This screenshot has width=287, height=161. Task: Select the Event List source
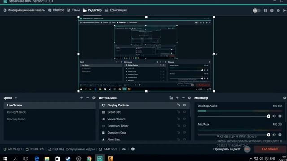[144, 112]
